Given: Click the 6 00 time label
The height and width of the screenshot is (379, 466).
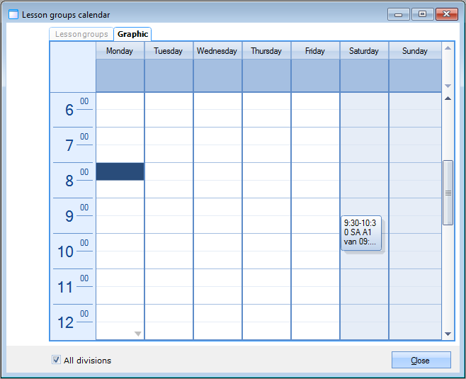Looking at the screenshot, I should (x=73, y=110).
